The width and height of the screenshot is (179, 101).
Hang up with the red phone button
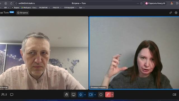pos(108,95)
